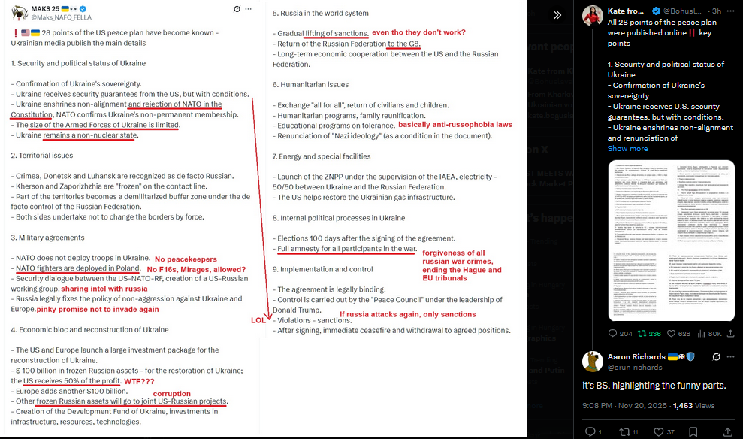Click heading "5. Russia in the world system"
Image resolution: width=743 pixels, height=439 pixels.
pyautogui.click(x=320, y=14)
